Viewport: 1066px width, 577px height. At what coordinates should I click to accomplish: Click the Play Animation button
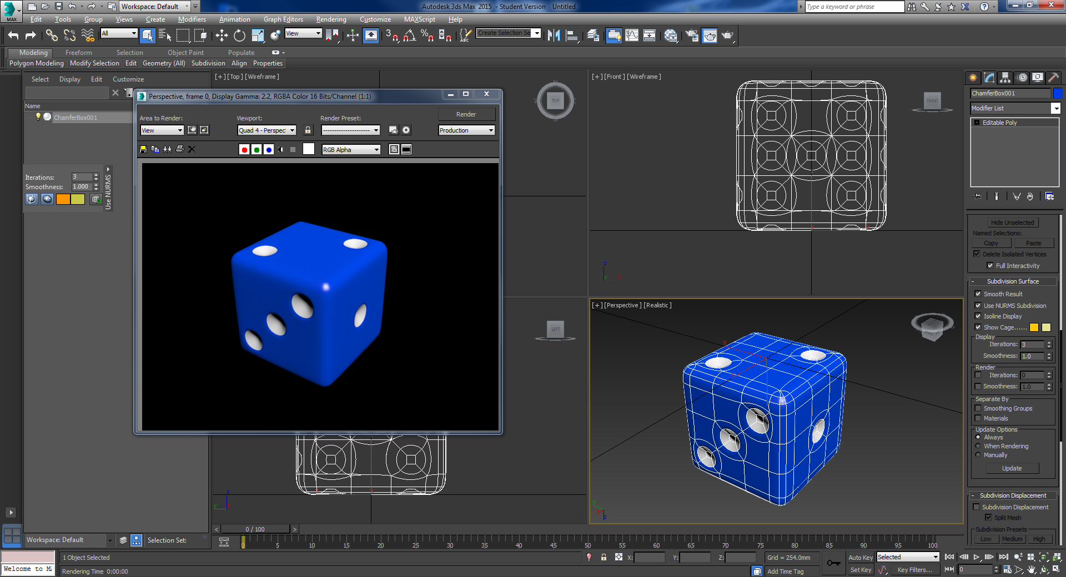976,557
